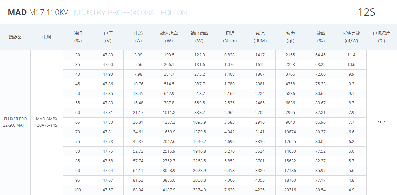The width and height of the screenshot is (397, 195).
Task: Click torque value 2.962
Action: click(x=230, y=113)
